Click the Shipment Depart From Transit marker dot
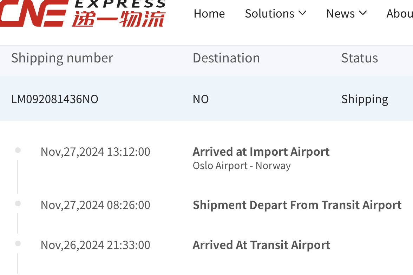The image size is (413, 275). point(18,203)
